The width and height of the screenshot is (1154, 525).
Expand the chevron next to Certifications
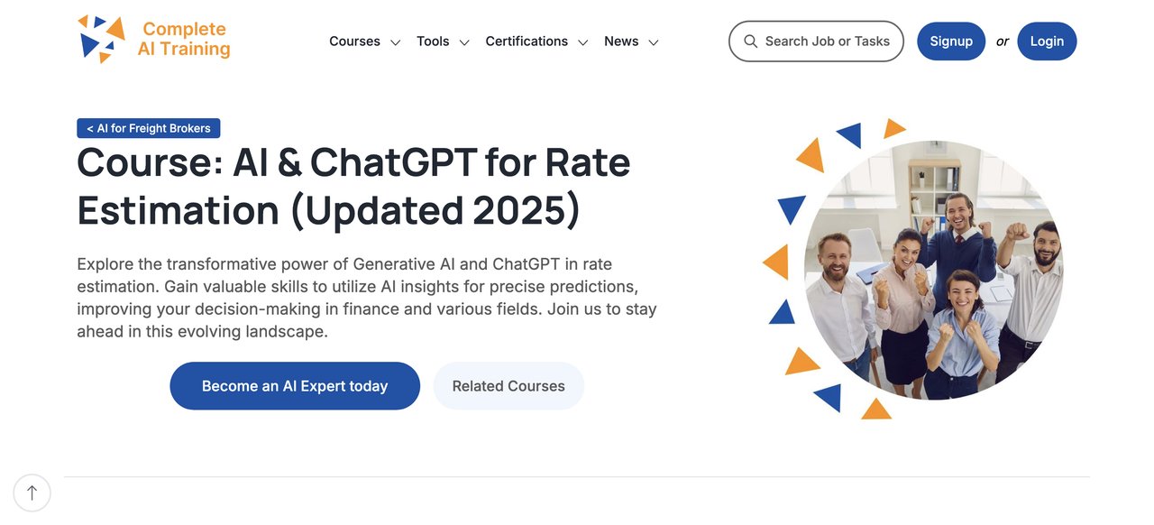point(583,42)
